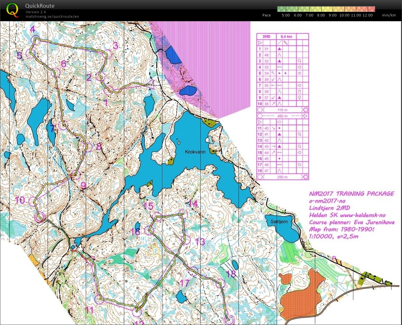402x325 pixels.
Task: Click control number 6 on the map
Action: click(x=64, y=64)
